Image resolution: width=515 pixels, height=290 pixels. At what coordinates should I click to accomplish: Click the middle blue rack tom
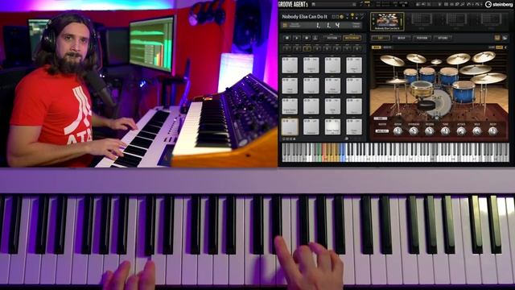coord(427,75)
